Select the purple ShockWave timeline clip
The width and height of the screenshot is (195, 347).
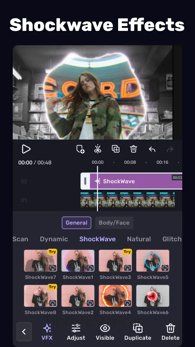[x=135, y=181]
